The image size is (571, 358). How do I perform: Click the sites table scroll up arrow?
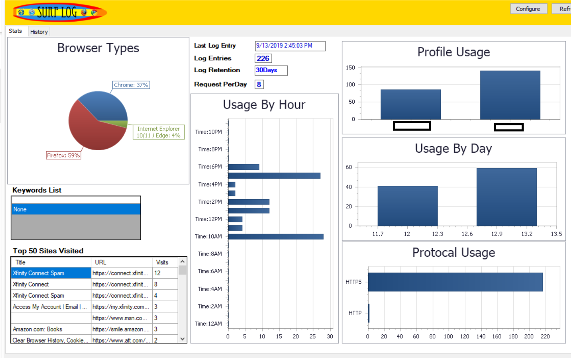pos(182,262)
